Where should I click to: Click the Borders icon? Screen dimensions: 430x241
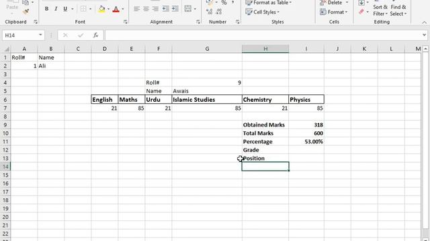point(83,9)
